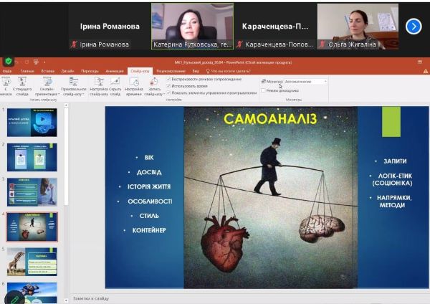Open the custom slide show icon
The image size is (430, 304).
point(73,83)
